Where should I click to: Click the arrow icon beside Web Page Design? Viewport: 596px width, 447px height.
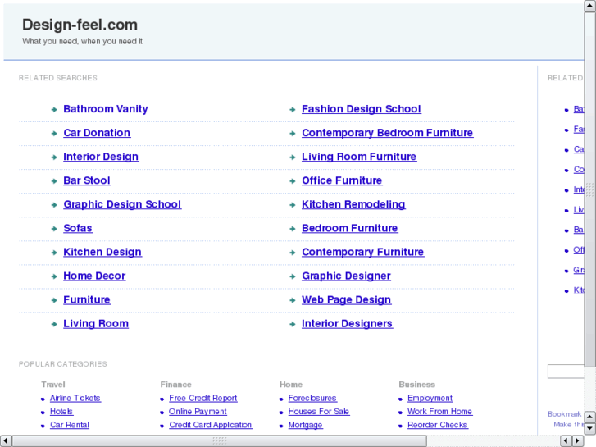click(x=293, y=300)
